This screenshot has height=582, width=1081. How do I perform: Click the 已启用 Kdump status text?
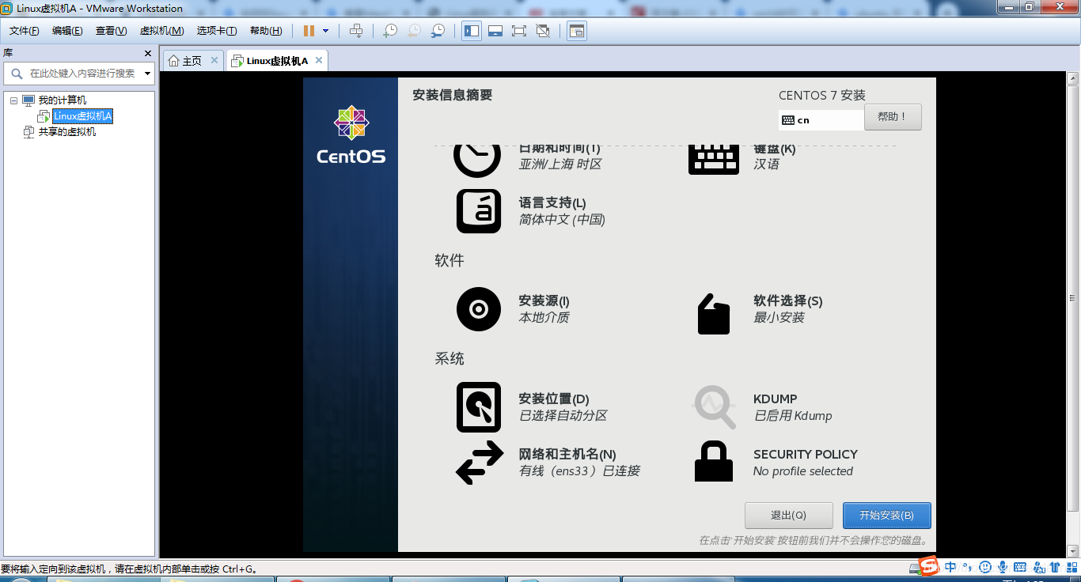pyautogui.click(x=793, y=416)
